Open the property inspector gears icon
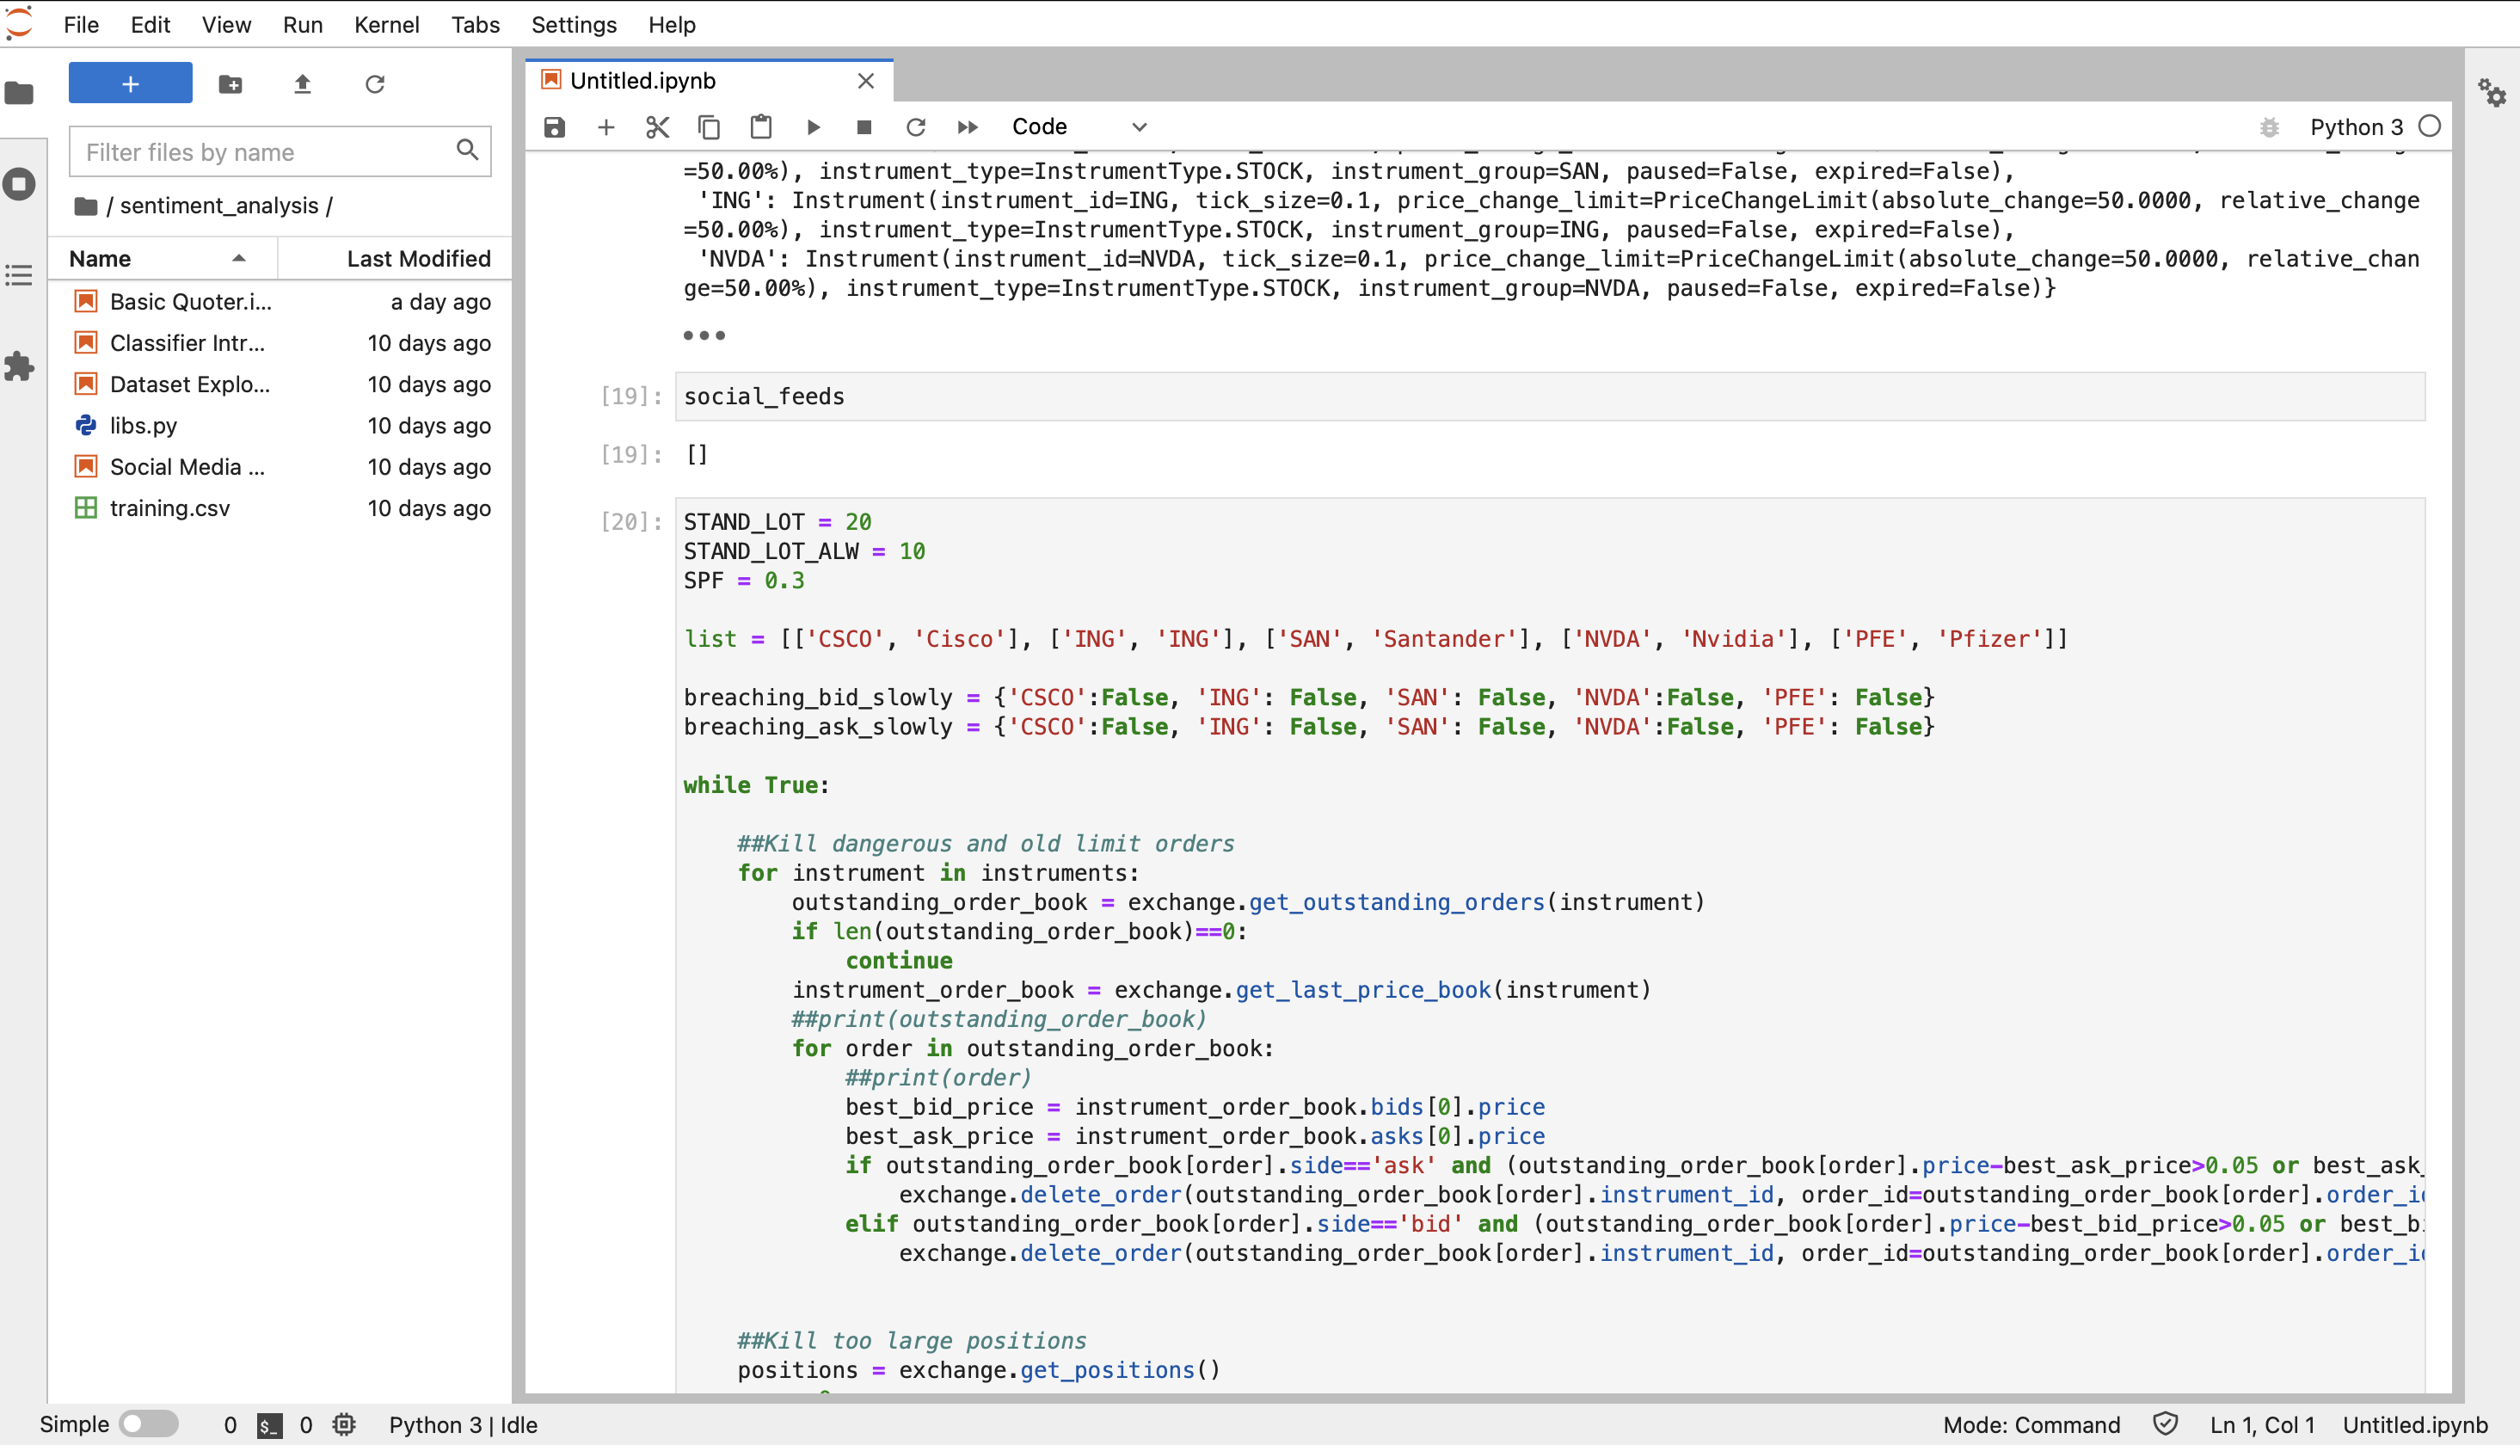The width and height of the screenshot is (2520, 1445). click(x=2492, y=93)
